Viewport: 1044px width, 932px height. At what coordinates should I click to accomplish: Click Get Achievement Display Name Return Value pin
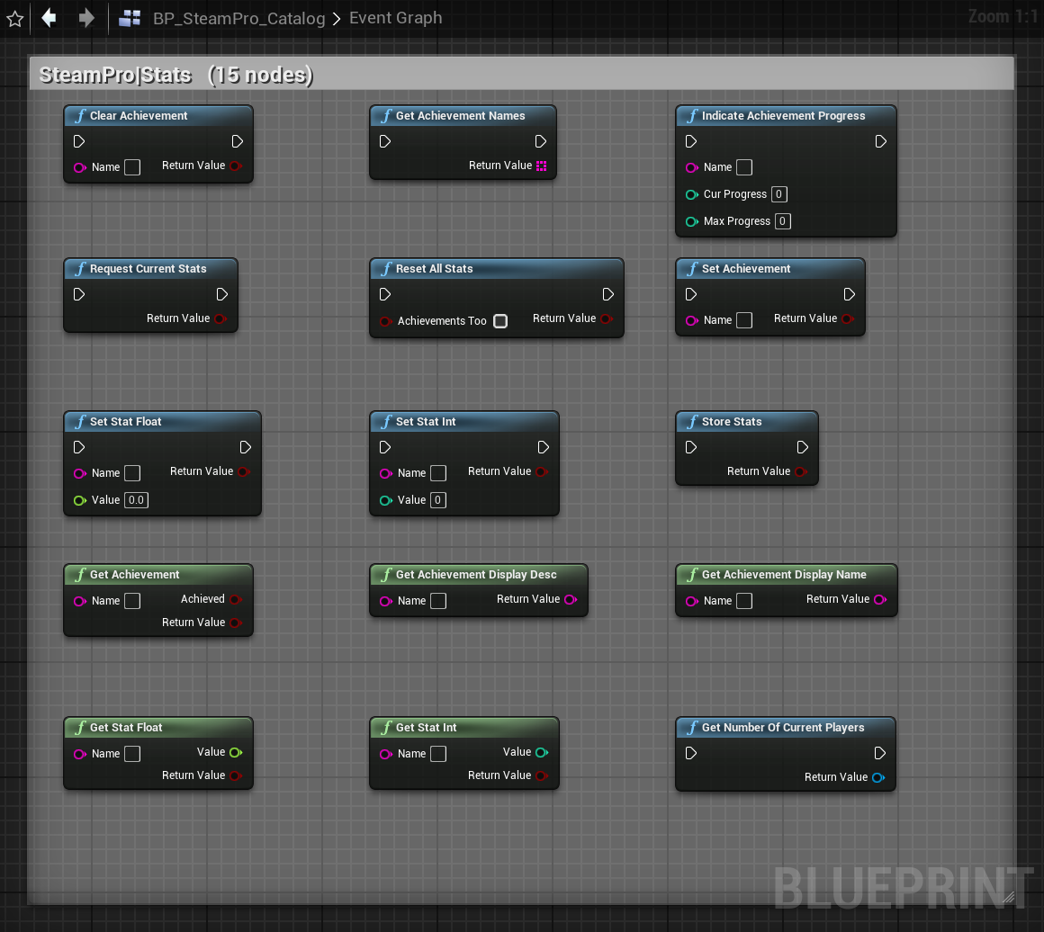pyautogui.click(x=880, y=599)
